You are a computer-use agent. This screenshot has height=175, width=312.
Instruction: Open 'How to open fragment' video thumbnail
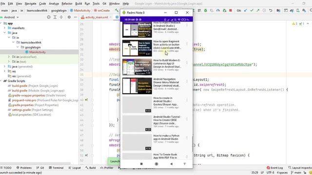pos(137,48)
